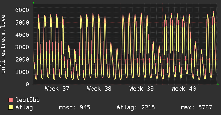The height and width of the screenshot is (115, 221).
Task: Click the 'most: 945' value
Action: point(74,108)
